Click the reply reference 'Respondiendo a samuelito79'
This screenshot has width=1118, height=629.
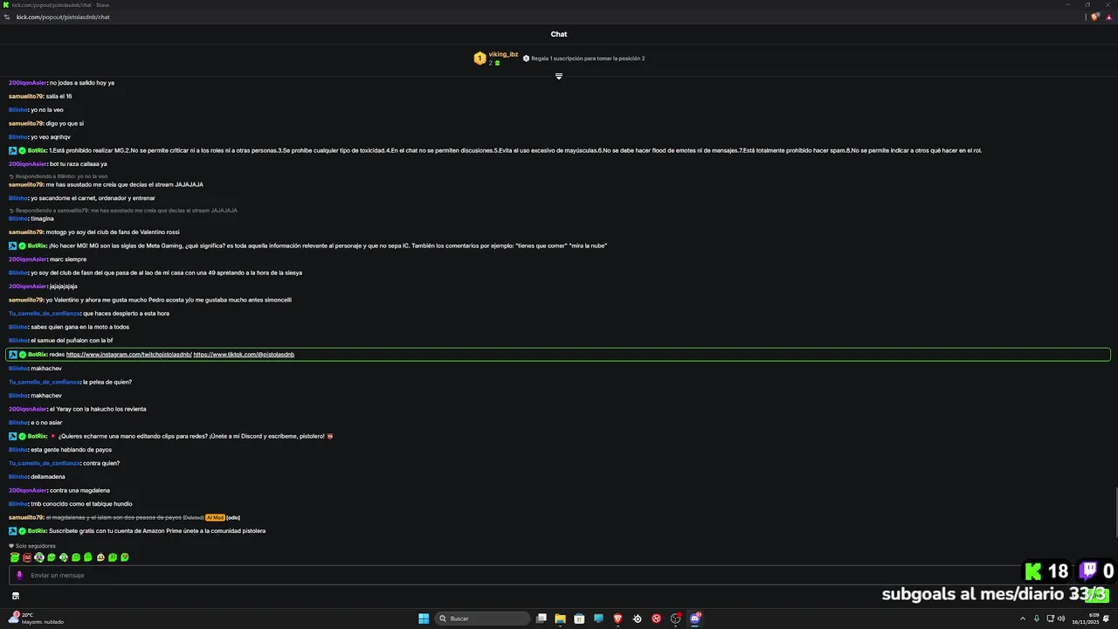pos(123,211)
